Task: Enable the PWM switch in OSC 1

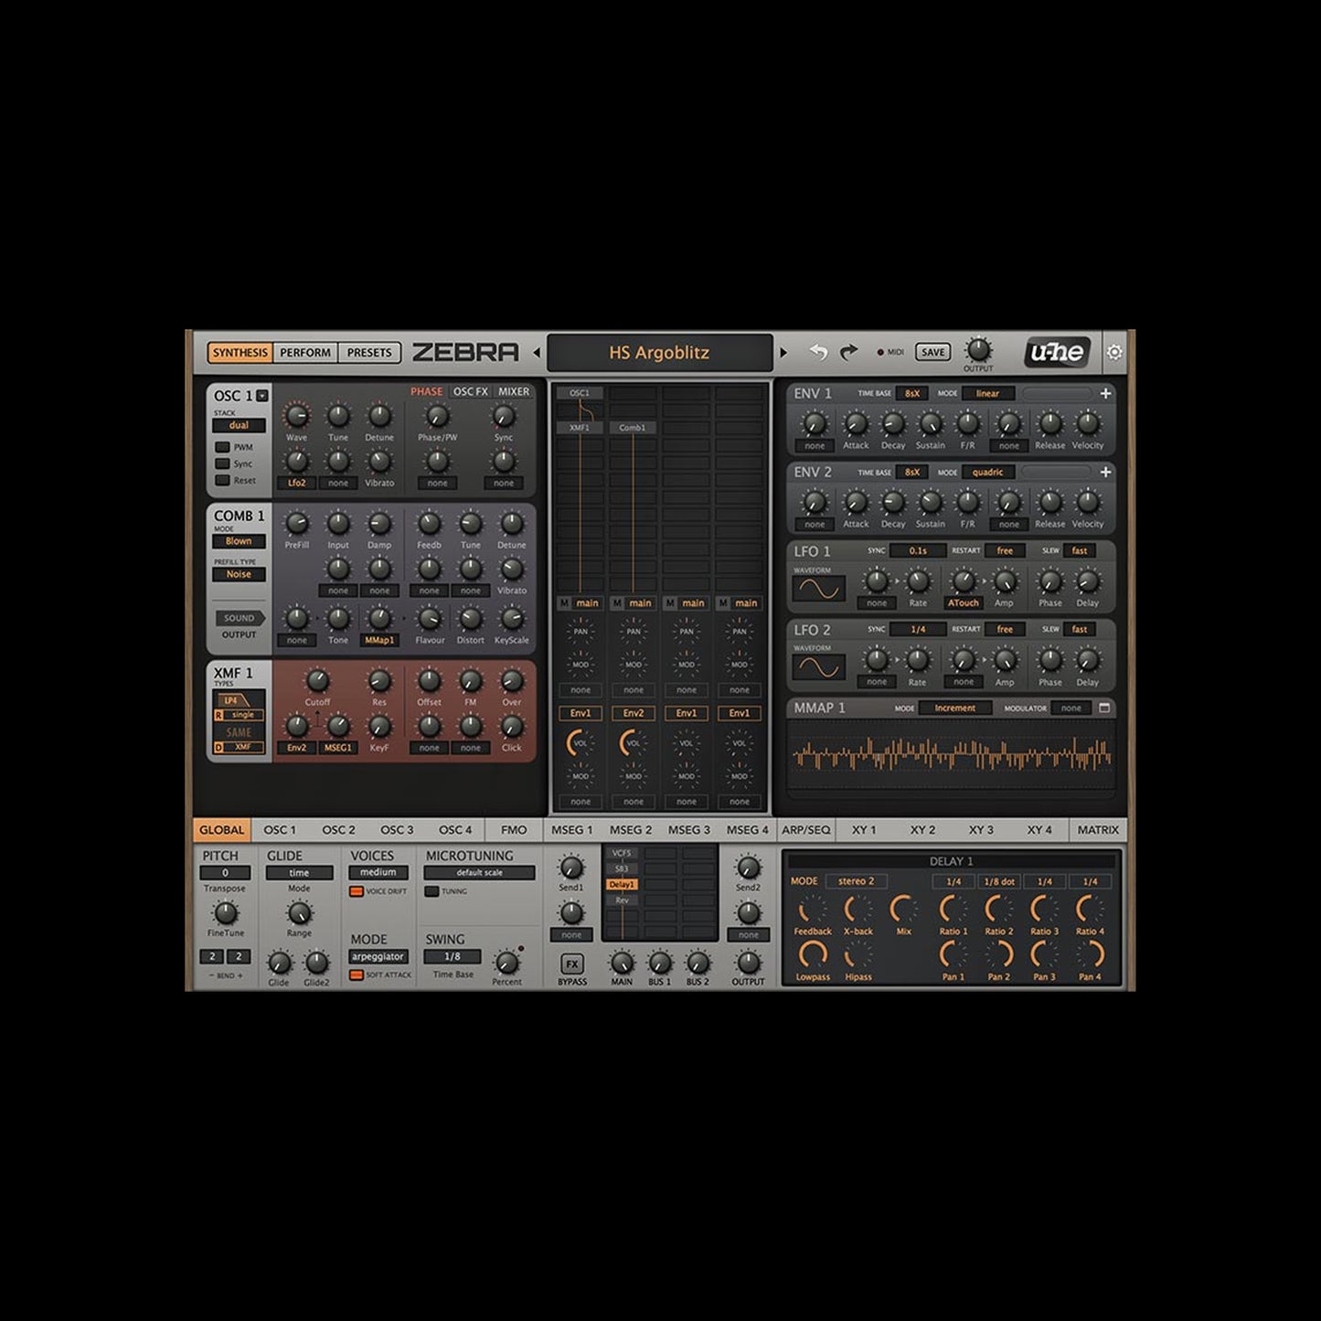Action: 222,447
